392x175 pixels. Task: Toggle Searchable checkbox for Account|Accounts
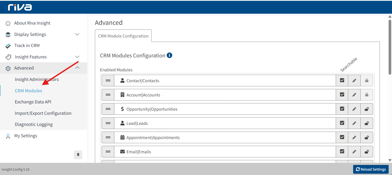point(342,95)
